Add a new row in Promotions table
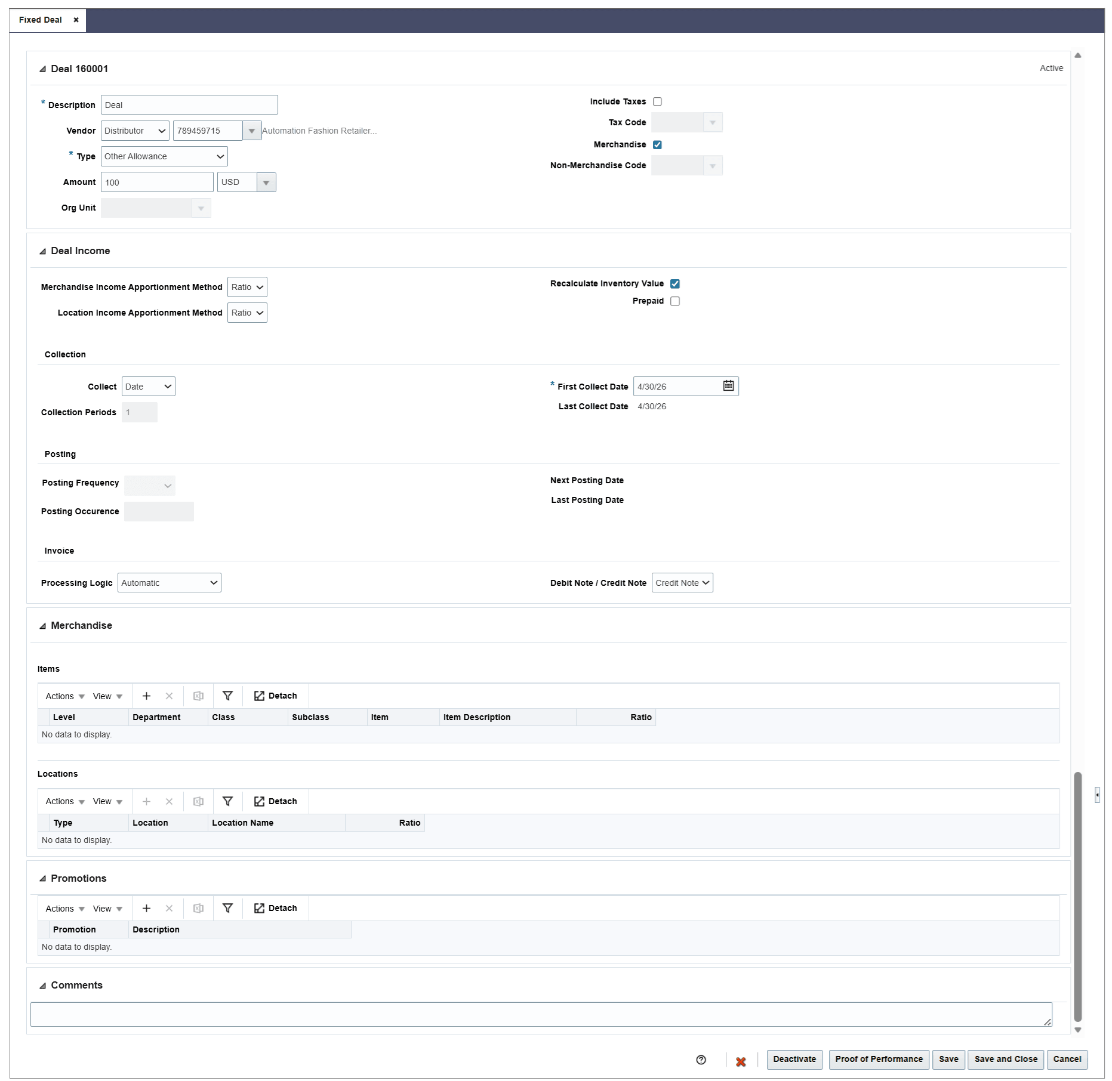The width and height of the screenshot is (1112, 1081). (x=146, y=909)
